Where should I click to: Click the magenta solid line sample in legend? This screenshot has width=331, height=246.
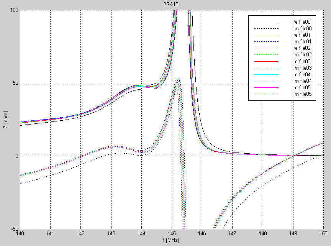(x=266, y=88)
